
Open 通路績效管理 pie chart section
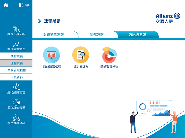click(16, 104)
